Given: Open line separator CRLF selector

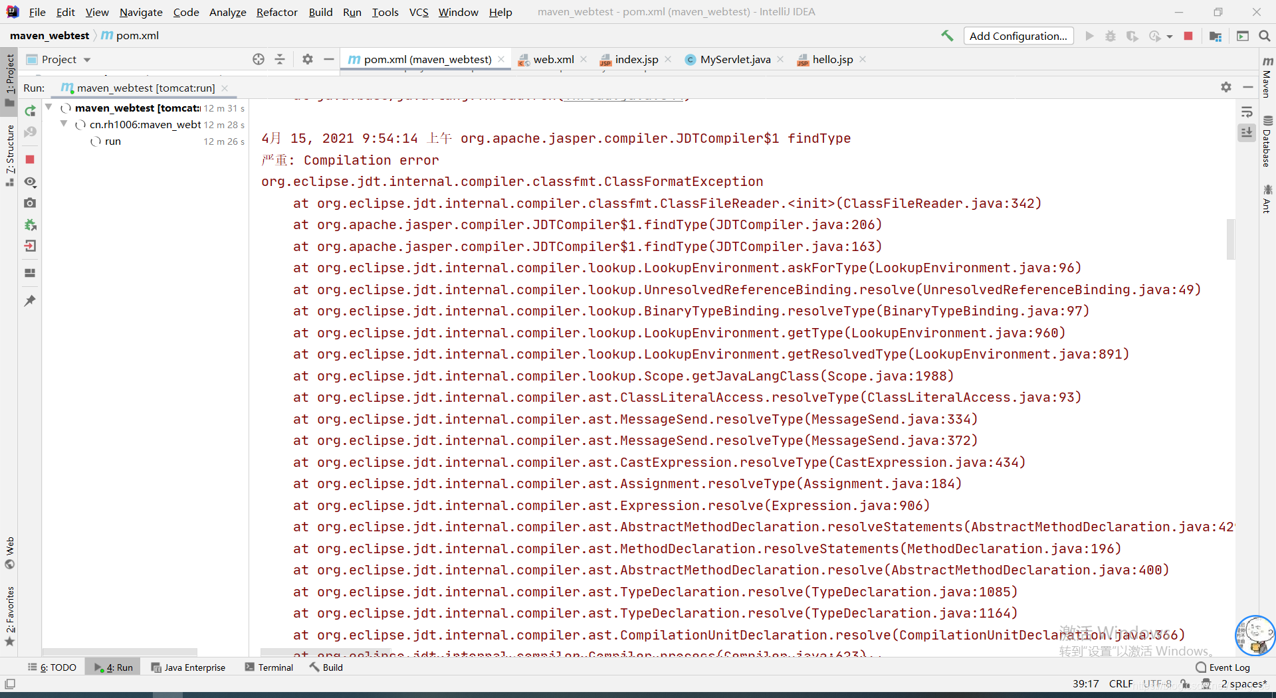Looking at the screenshot, I should 1120,683.
